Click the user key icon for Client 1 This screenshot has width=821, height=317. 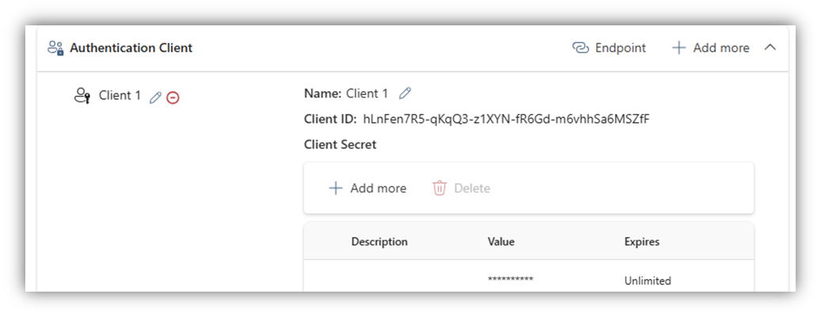click(x=82, y=96)
